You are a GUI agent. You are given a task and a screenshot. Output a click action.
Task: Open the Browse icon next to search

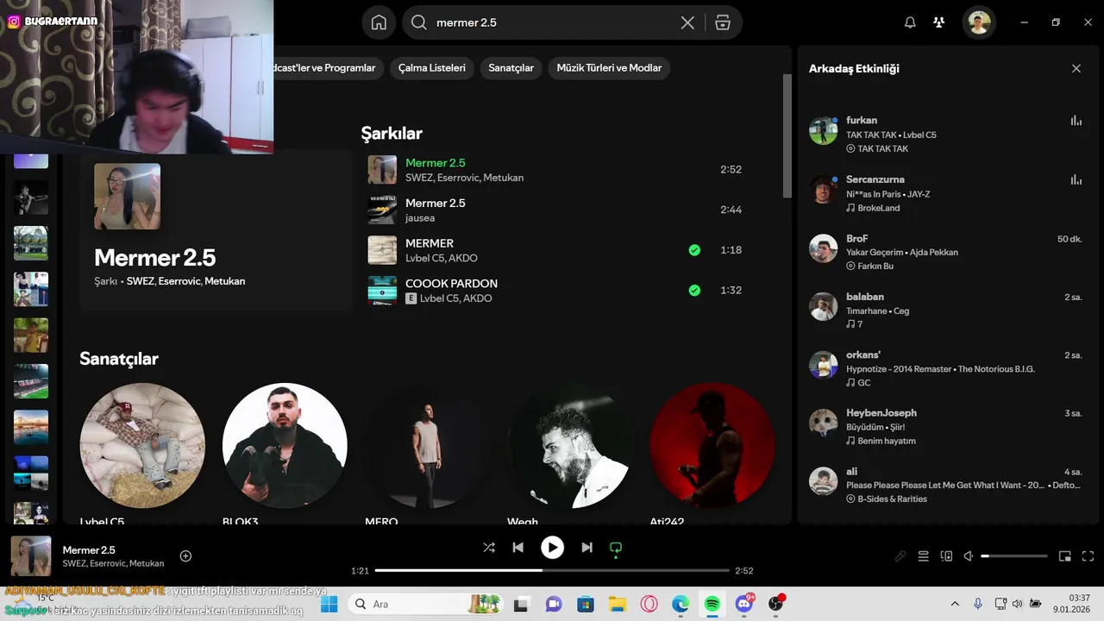[x=723, y=22]
